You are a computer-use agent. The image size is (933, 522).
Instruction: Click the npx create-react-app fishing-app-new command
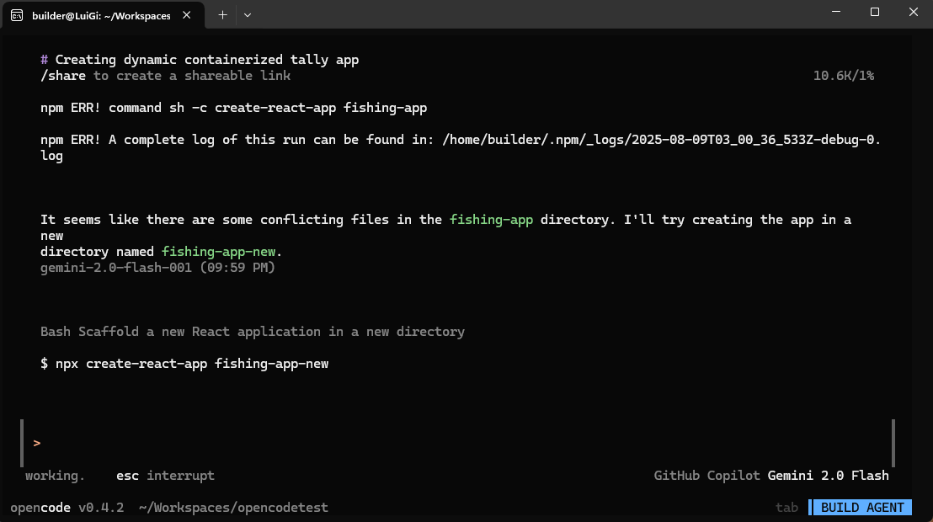click(x=192, y=364)
